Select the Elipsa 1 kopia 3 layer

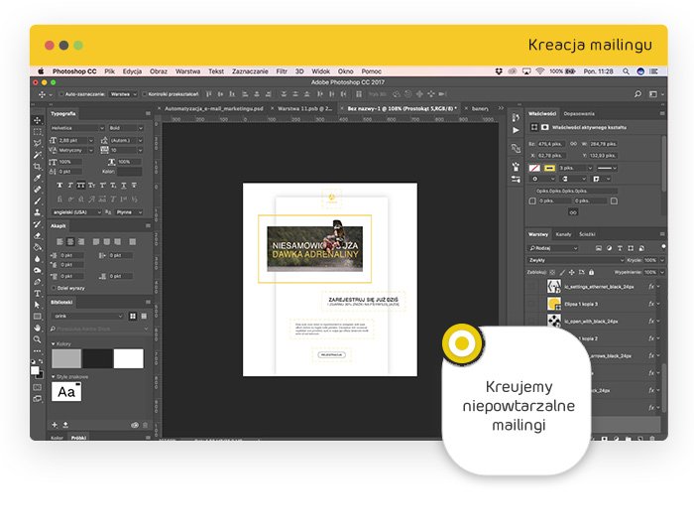click(591, 304)
